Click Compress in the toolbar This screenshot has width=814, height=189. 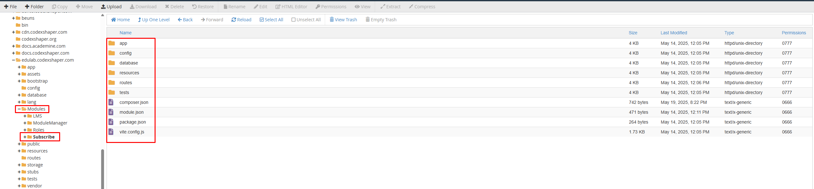tap(422, 6)
